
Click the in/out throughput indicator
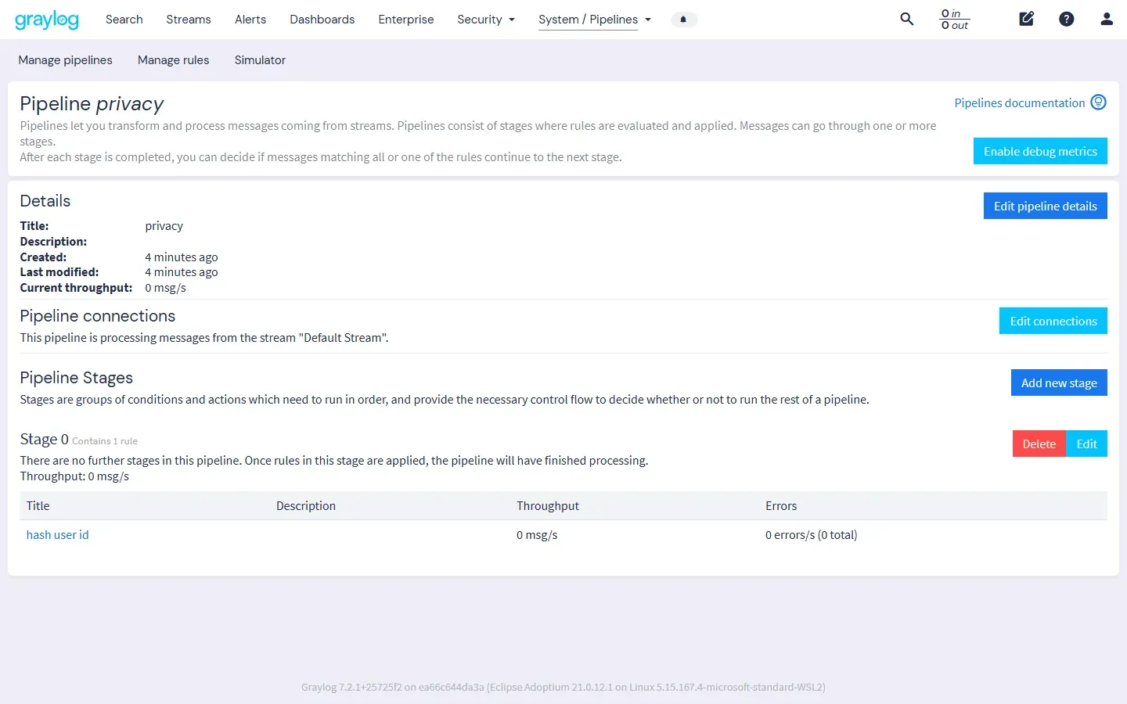point(954,20)
